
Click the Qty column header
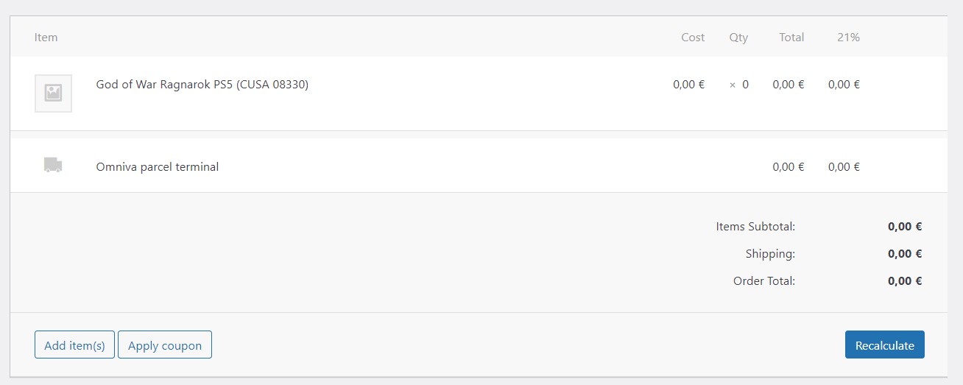click(738, 37)
